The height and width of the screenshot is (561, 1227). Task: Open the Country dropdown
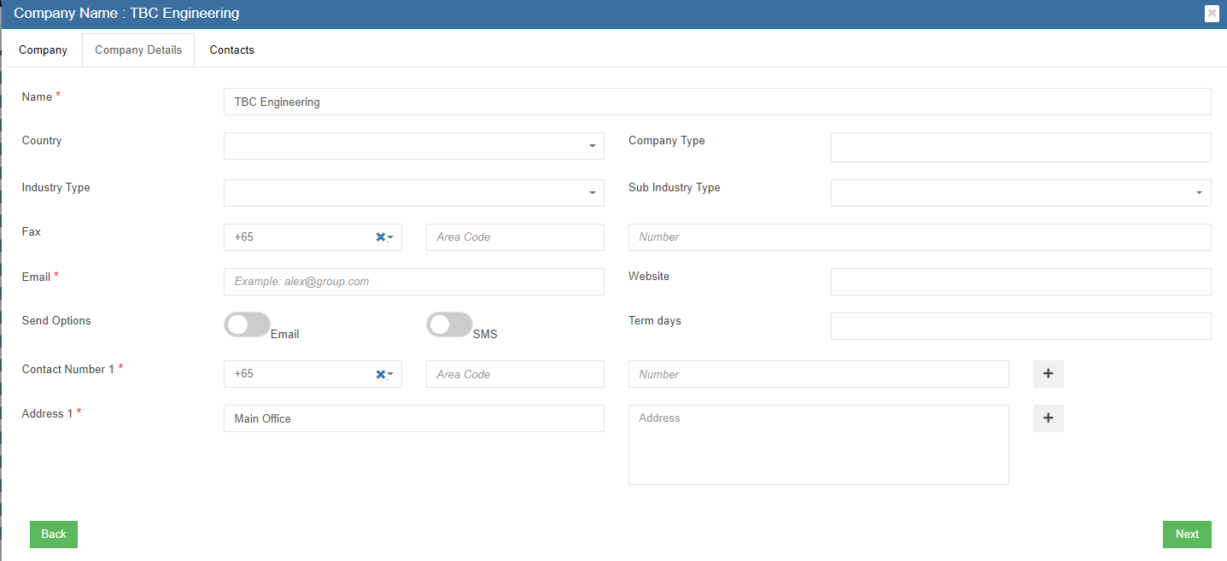[x=413, y=146]
